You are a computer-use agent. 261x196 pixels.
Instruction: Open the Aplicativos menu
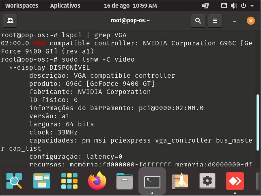65,6
